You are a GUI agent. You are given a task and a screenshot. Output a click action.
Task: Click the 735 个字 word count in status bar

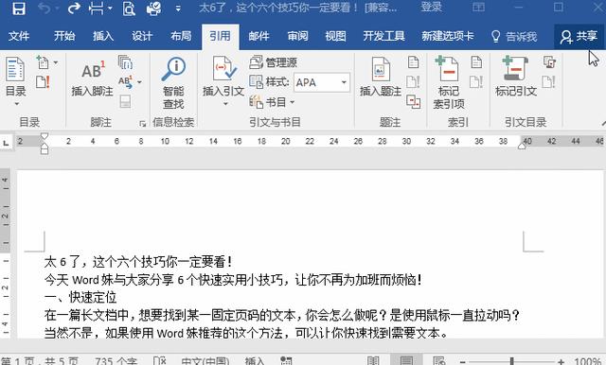(x=116, y=361)
